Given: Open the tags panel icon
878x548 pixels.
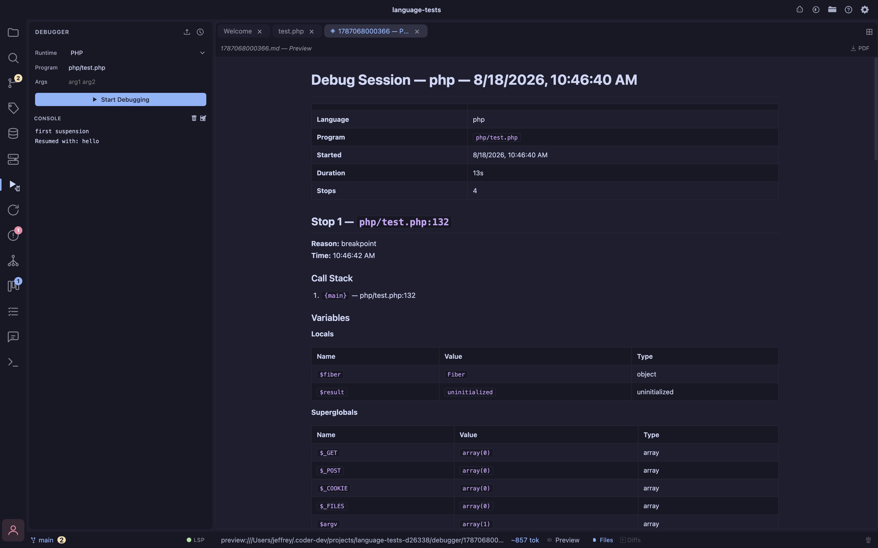Looking at the screenshot, I should [x=13, y=108].
